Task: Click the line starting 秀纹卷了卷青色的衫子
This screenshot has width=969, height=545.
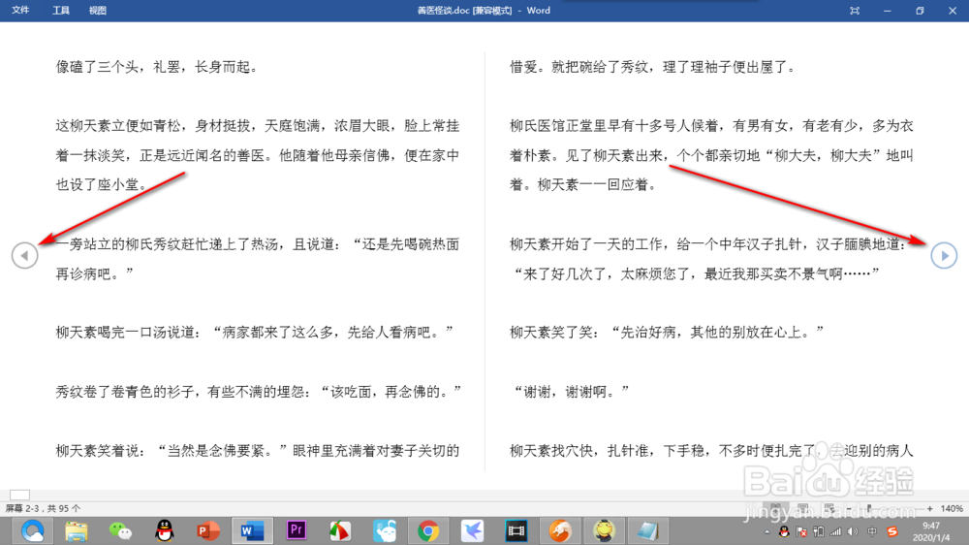Action: coord(259,392)
